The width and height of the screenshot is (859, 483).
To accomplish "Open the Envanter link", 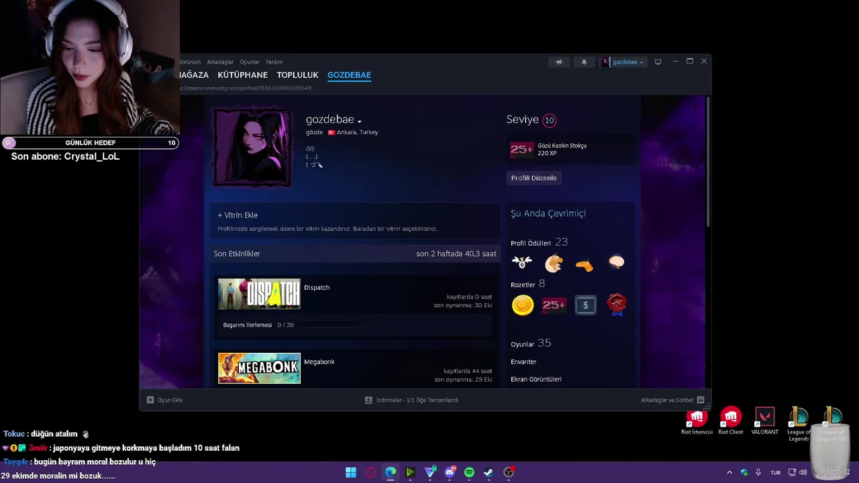I will [523, 362].
